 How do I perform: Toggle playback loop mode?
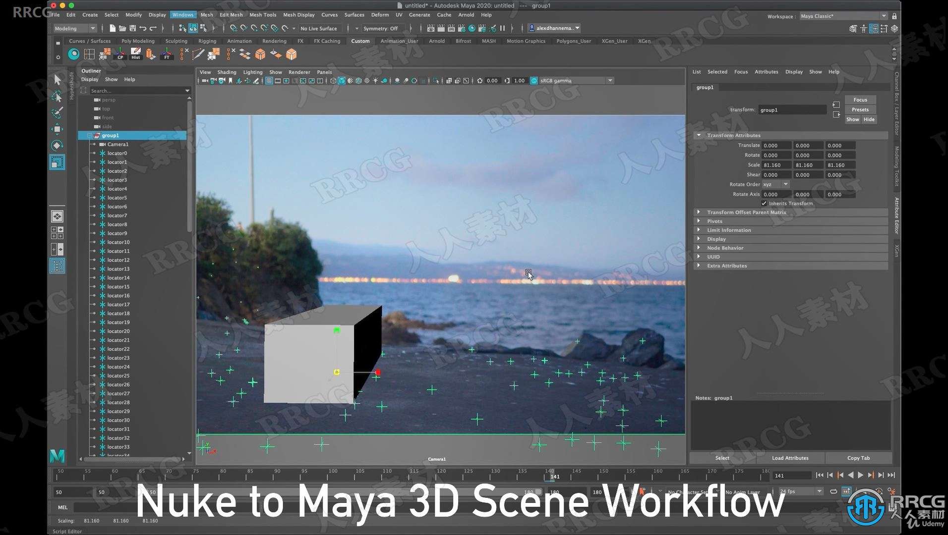tap(833, 491)
